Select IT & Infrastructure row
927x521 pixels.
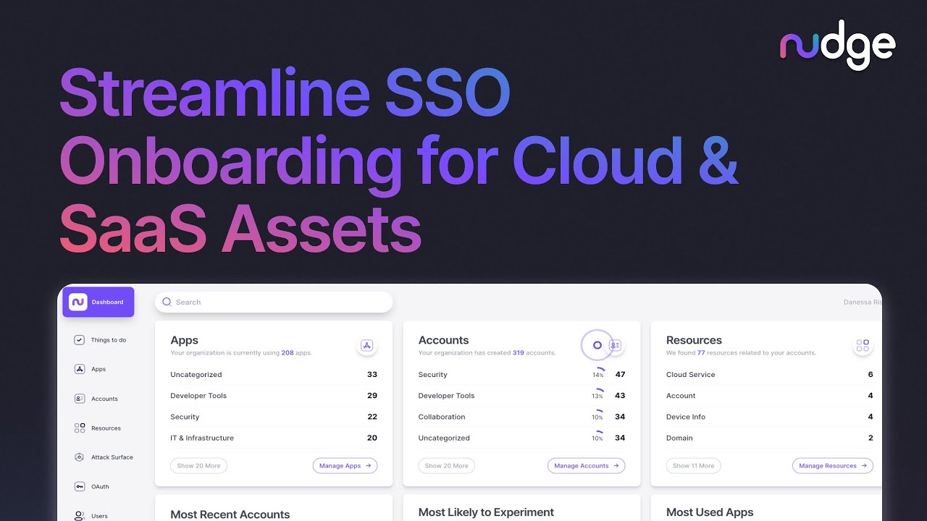click(274, 438)
